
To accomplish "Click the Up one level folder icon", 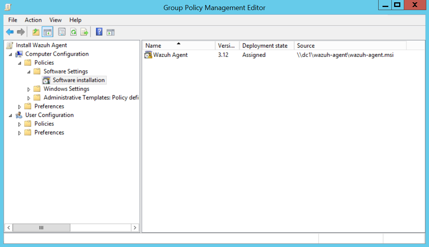I will tap(36, 32).
